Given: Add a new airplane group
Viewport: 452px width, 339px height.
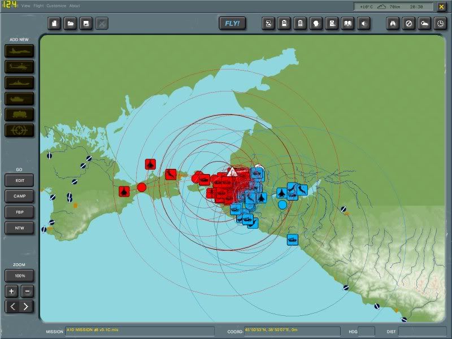Looking at the screenshot, I should [20, 51].
